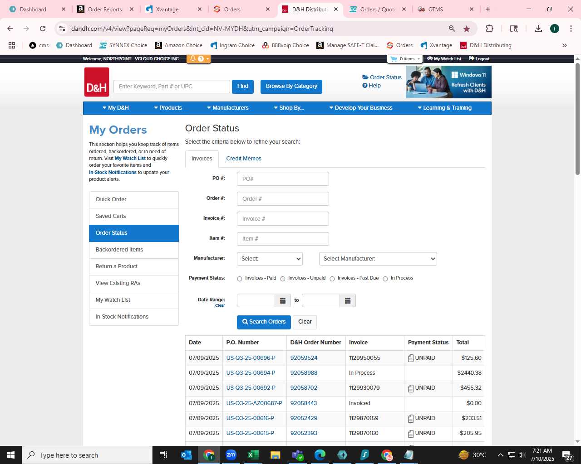Expand Learning & Training menu

pyautogui.click(x=445, y=108)
